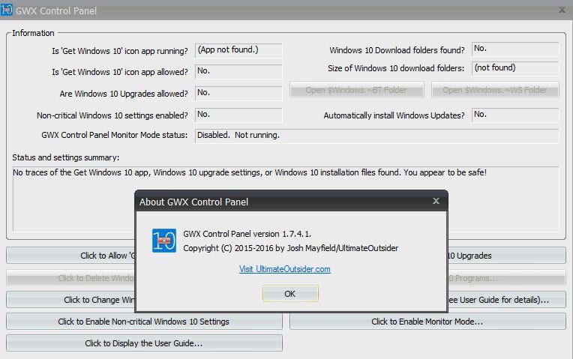Click the 'Information' group box heading
573x359 pixels.
point(33,33)
